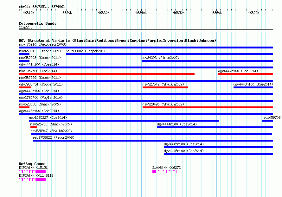Open nsv528495 (Shaikh2009) variant label
This screenshot has height=197, width=282.
pyautogui.click(x=163, y=104)
